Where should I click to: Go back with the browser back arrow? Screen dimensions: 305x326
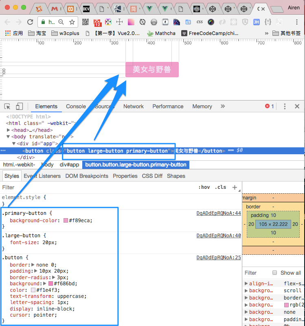(x=7, y=22)
